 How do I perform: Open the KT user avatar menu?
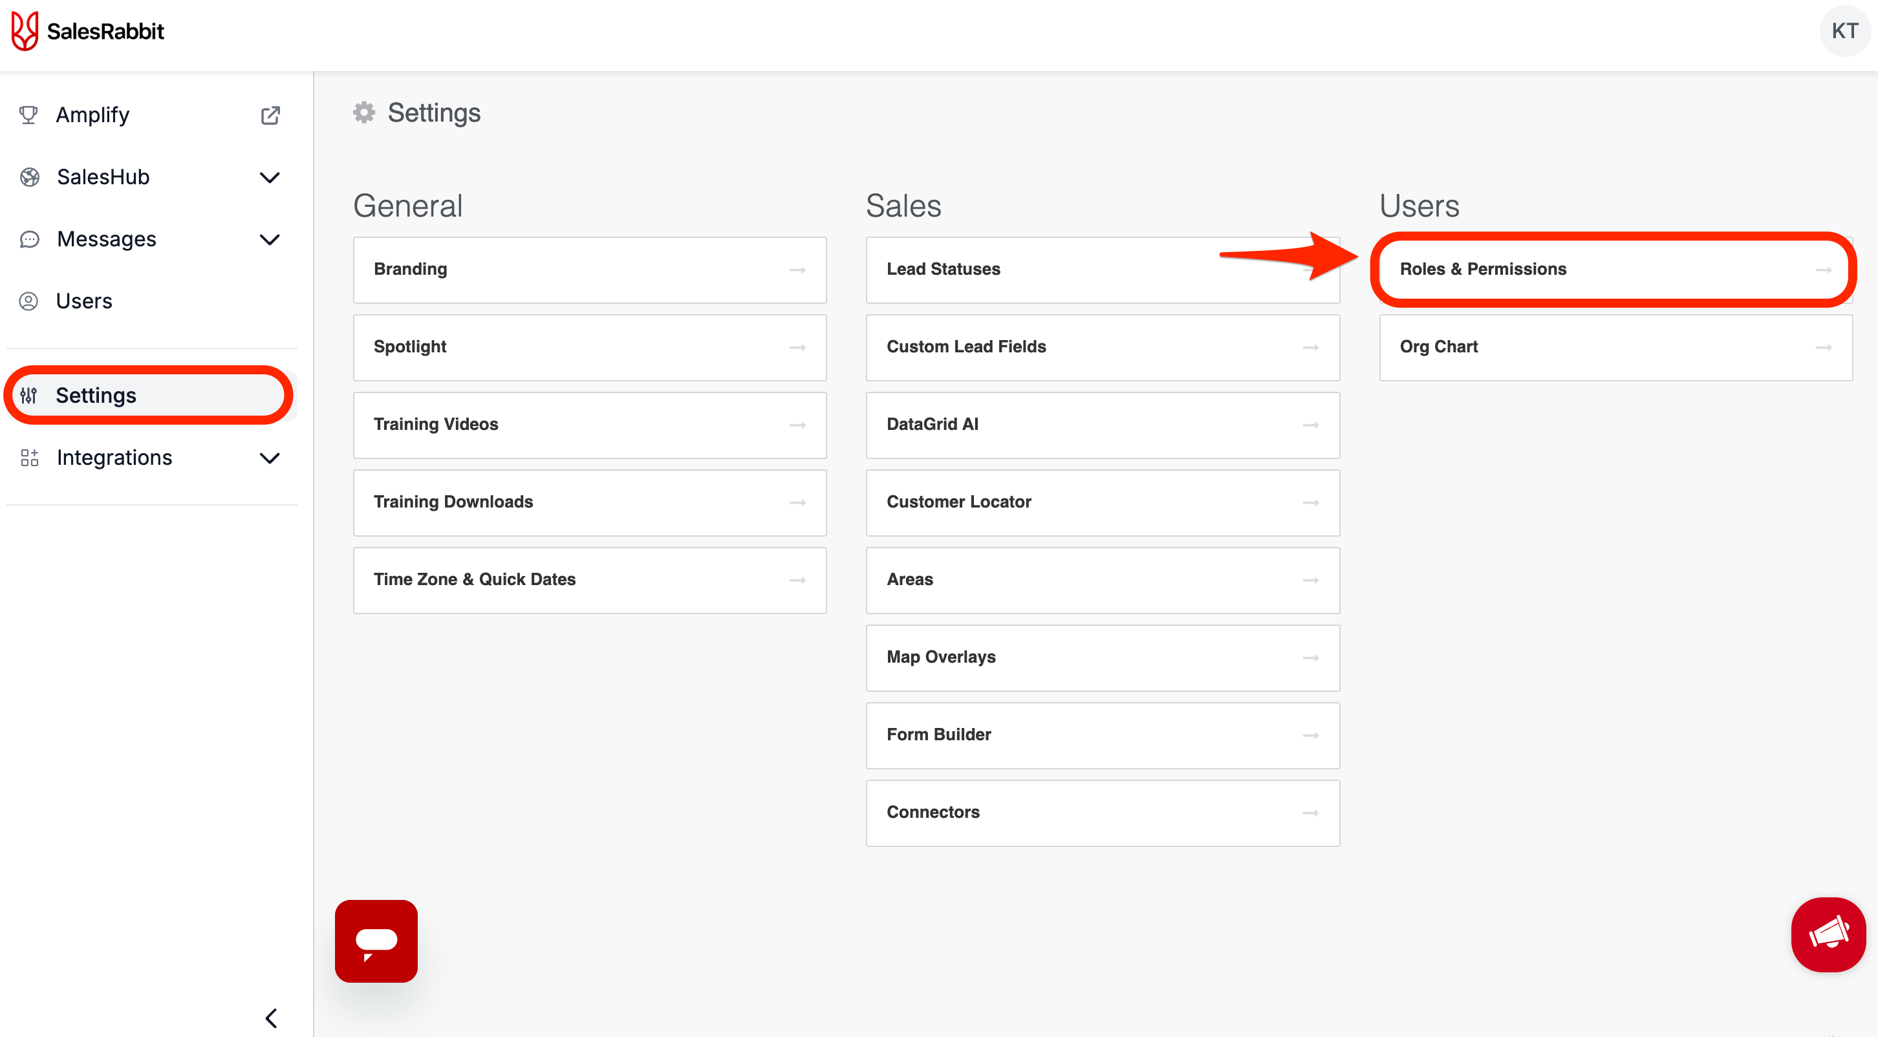click(1844, 31)
